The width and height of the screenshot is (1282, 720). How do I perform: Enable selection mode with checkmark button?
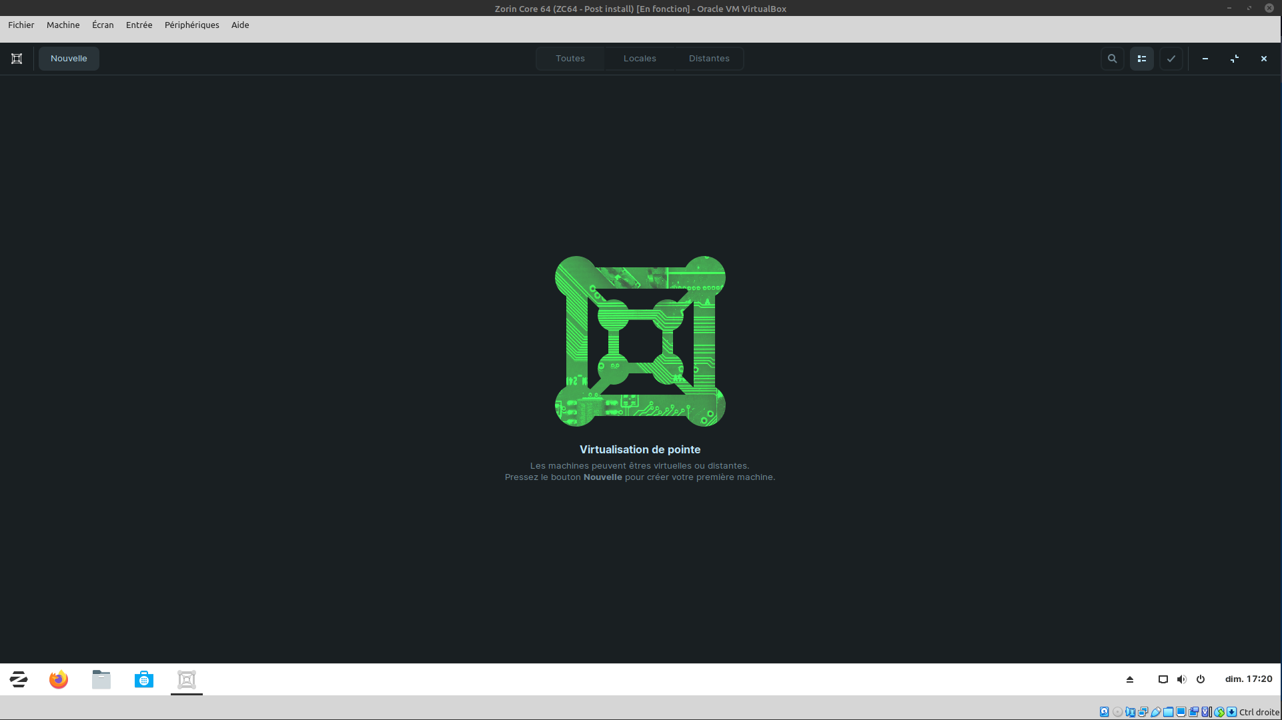[x=1171, y=59]
